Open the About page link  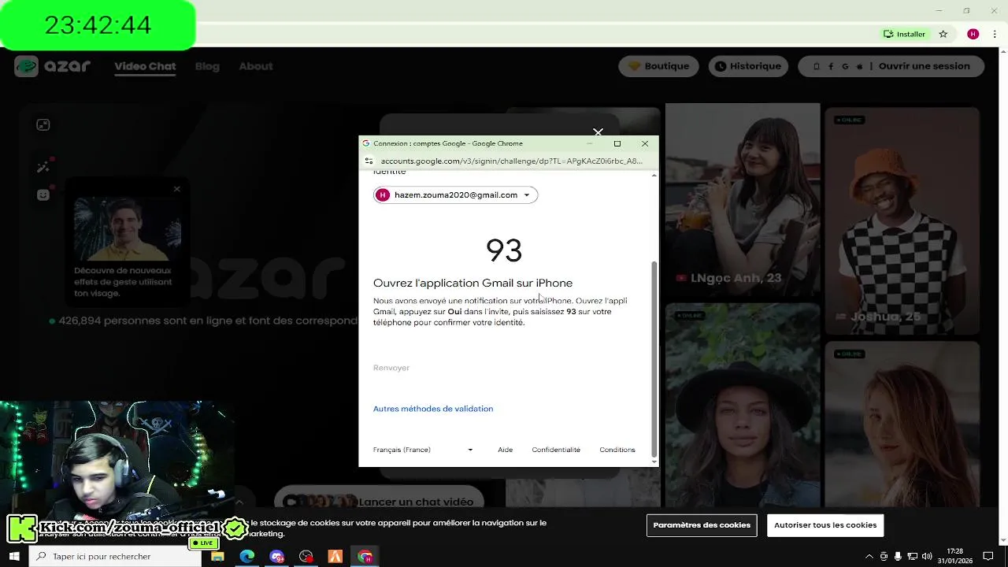click(256, 66)
